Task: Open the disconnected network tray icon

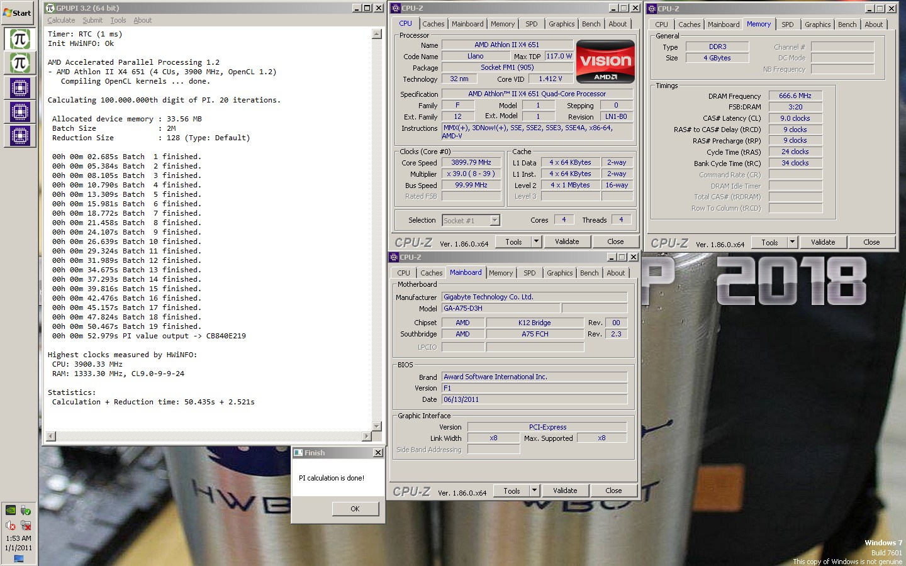Action: 25,525
